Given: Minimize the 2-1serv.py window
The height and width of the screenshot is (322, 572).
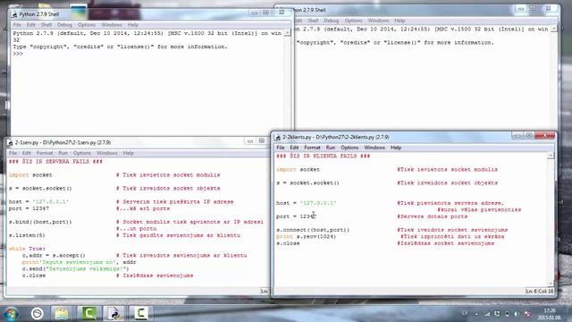Looking at the screenshot, I should tap(250, 141).
